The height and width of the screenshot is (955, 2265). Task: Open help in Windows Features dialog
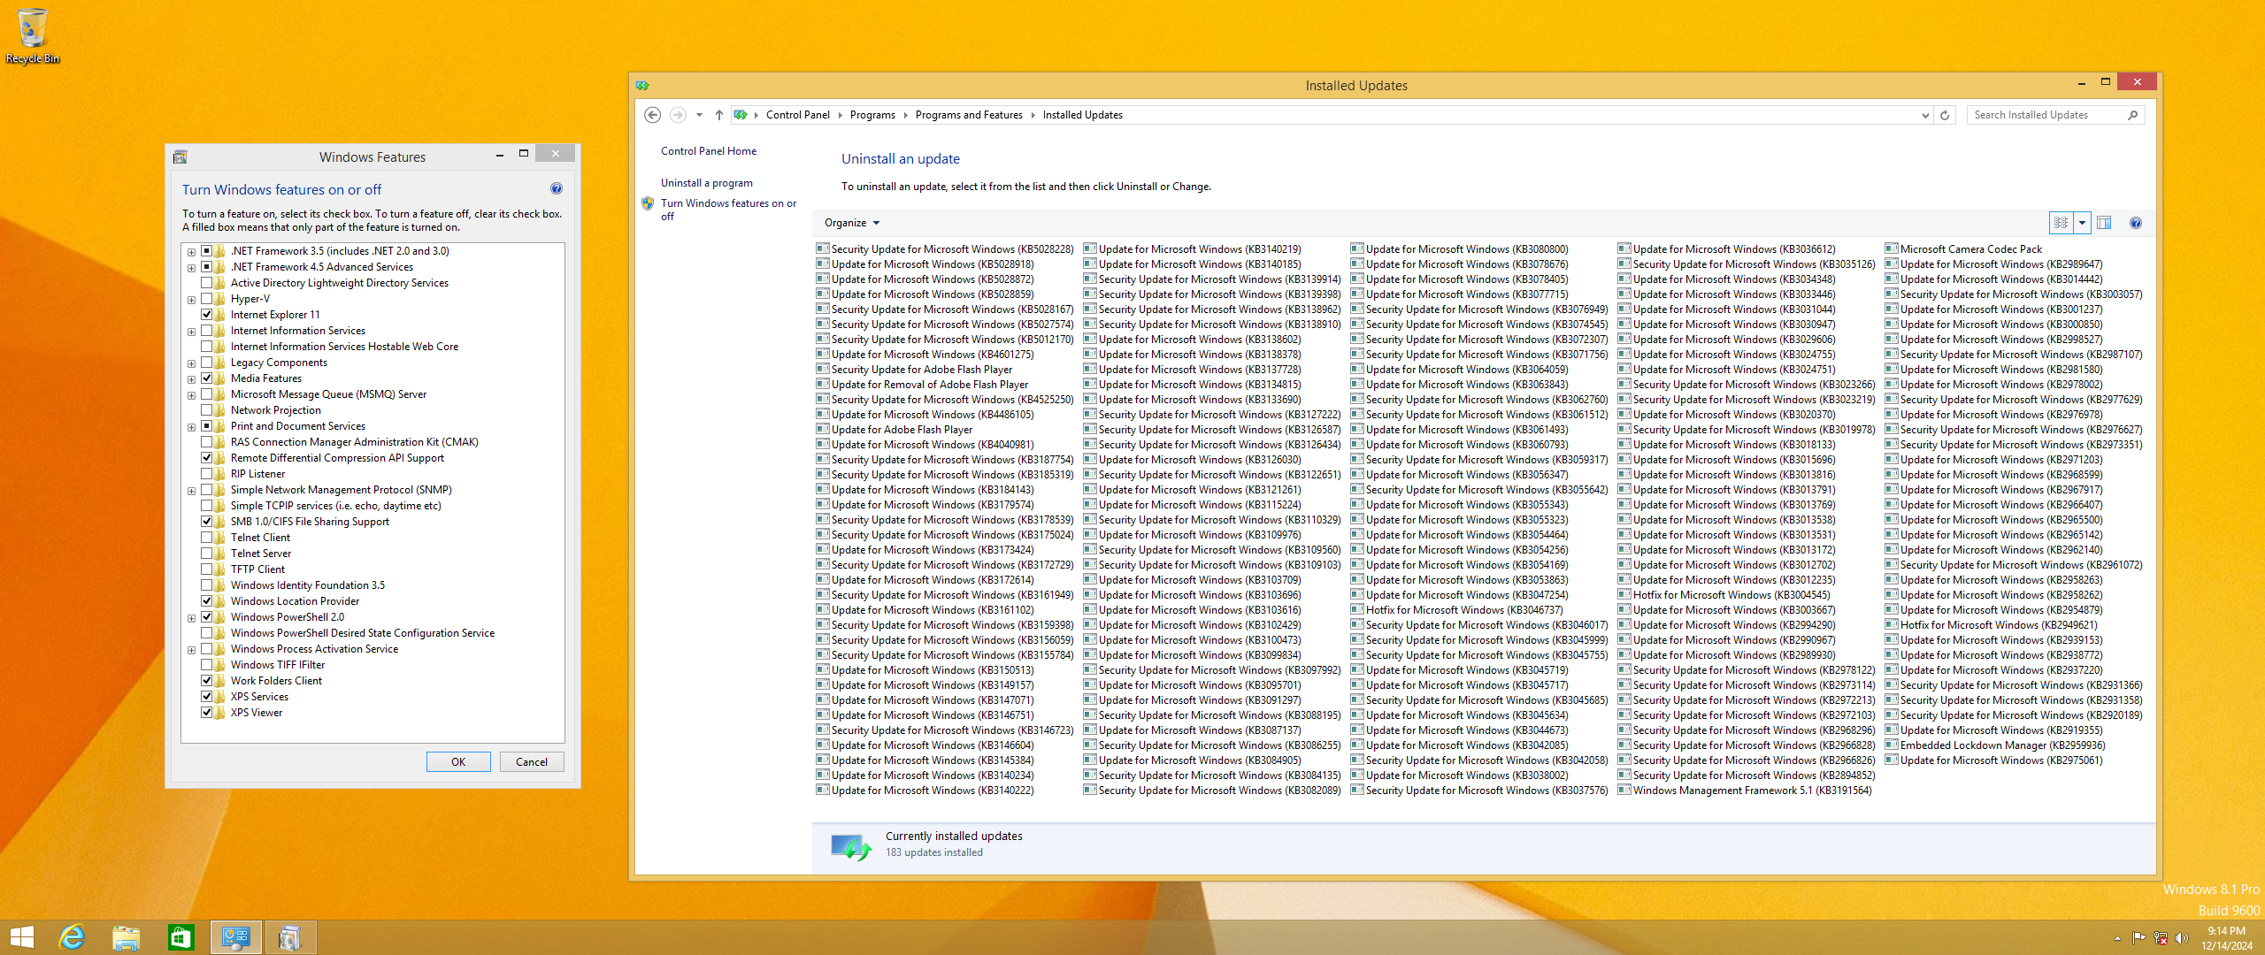click(x=557, y=188)
